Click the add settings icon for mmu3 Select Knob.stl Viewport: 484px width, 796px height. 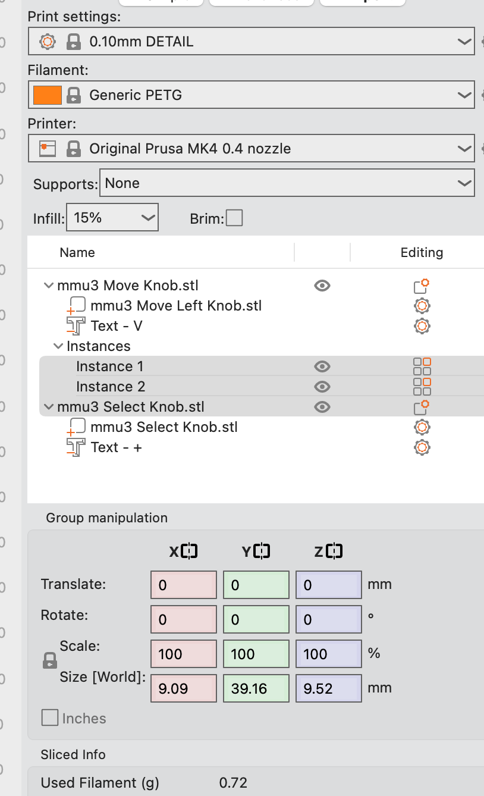coord(422,407)
